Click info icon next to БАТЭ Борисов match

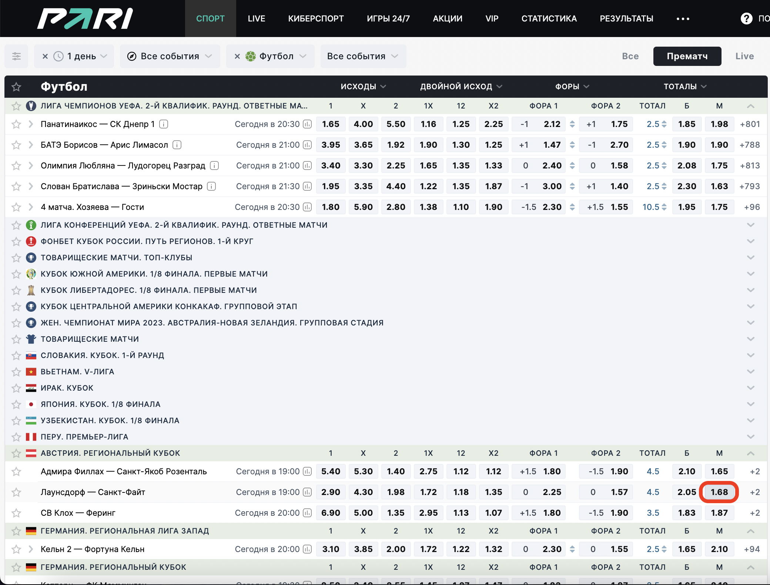tap(177, 145)
